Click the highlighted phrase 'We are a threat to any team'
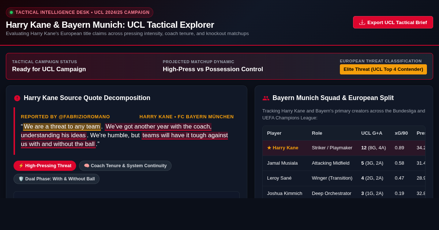439x230 pixels. click(62, 127)
